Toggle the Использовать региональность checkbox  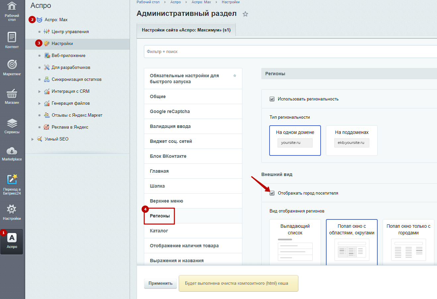272,99
